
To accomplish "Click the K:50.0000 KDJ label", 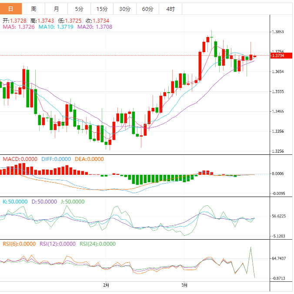I will coord(15,202).
